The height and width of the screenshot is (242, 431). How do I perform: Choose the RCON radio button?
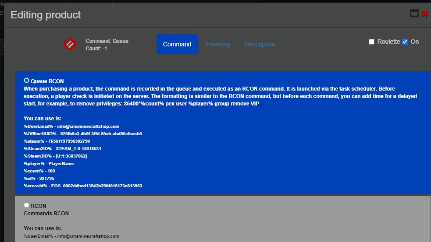[27, 205]
